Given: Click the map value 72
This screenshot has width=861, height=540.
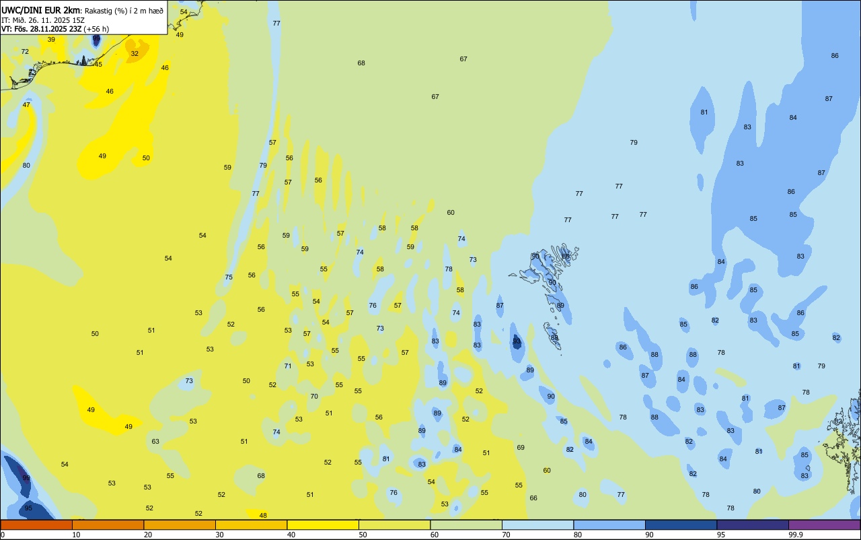Looking at the screenshot, I should coord(25,51).
